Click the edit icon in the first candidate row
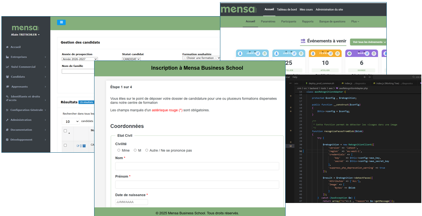The width and height of the screenshot is (422, 216). pos(78,146)
